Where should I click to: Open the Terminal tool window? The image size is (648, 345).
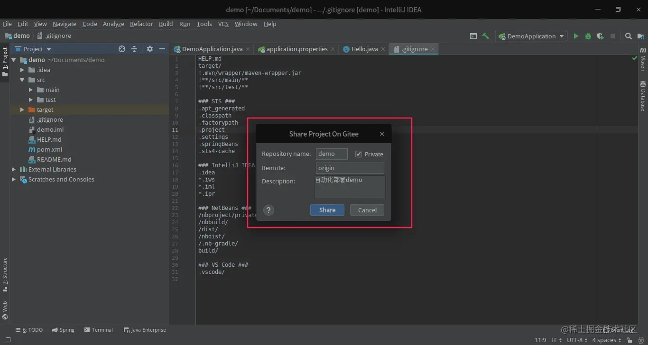(x=99, y=330)
